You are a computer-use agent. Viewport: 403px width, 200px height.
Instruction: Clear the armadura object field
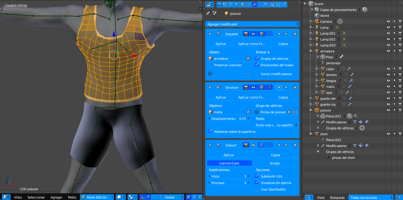248,59
